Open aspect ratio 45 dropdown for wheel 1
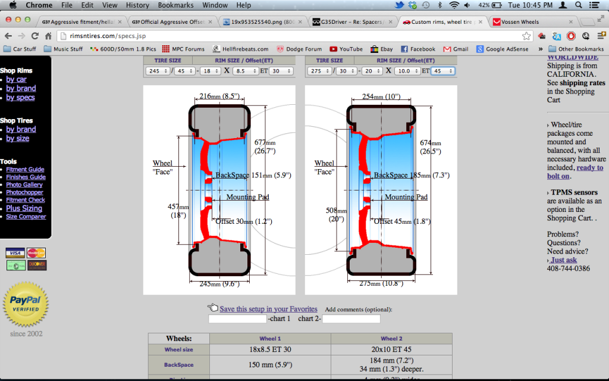 pyautogui.click(x=184, y=71)
